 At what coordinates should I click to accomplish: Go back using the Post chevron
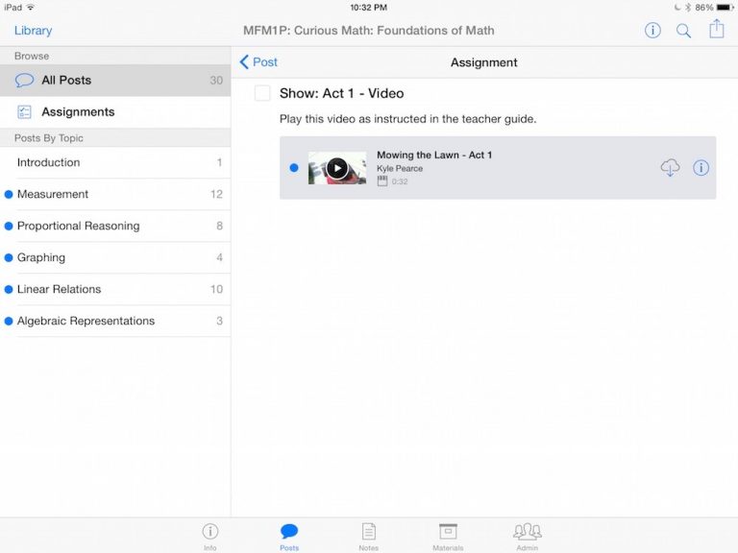coord(258,62)
